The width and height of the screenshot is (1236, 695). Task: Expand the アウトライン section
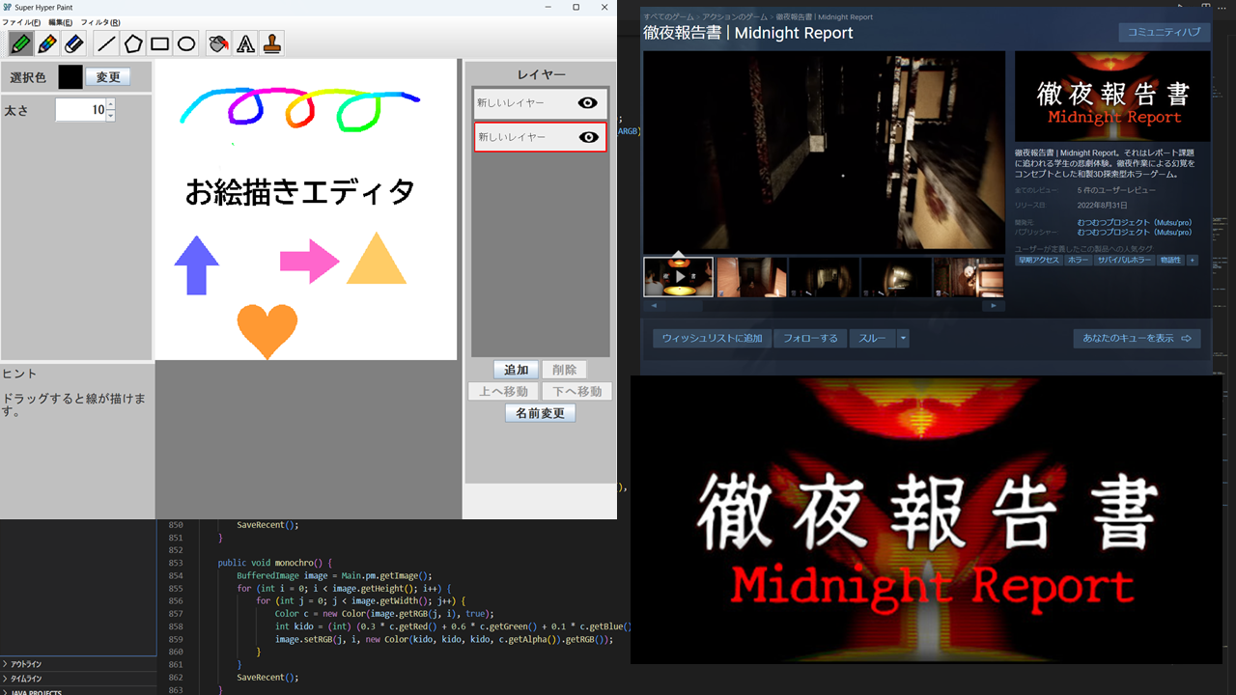click(78, 664)
